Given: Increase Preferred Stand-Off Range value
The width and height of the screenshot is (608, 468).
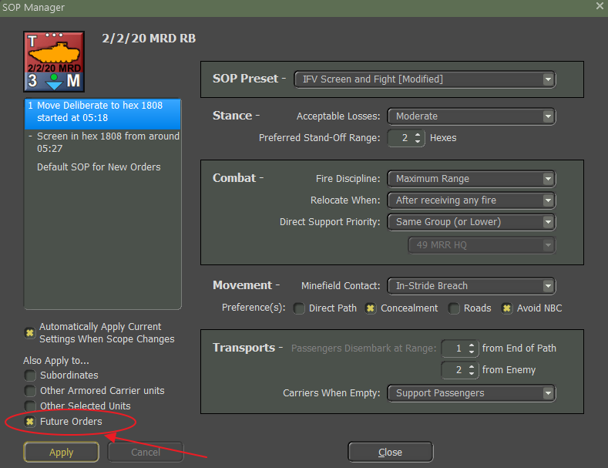Looking at the screenshot, I should pos(418,134).
